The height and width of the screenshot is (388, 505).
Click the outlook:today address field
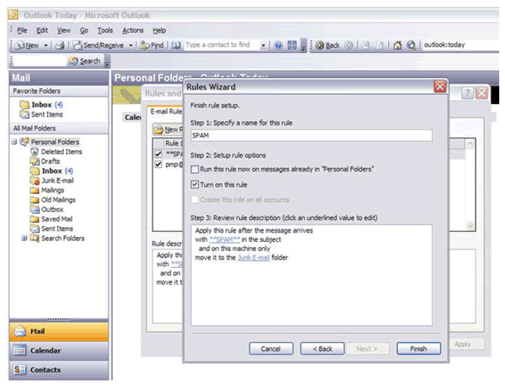point(461,45)
